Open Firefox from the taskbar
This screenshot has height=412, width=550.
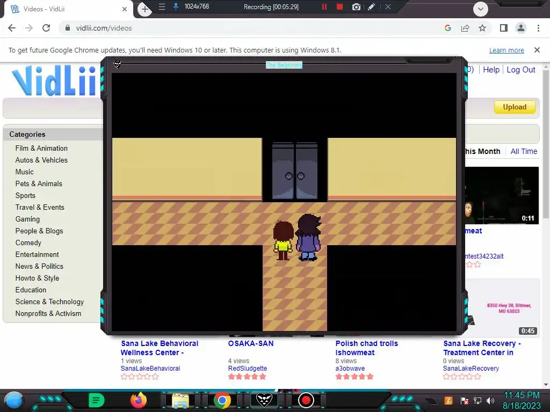(139, 400)
